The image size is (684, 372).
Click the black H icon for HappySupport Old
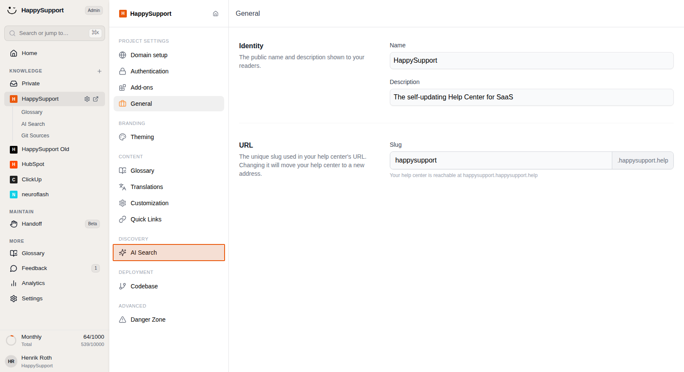click(14, 149)
